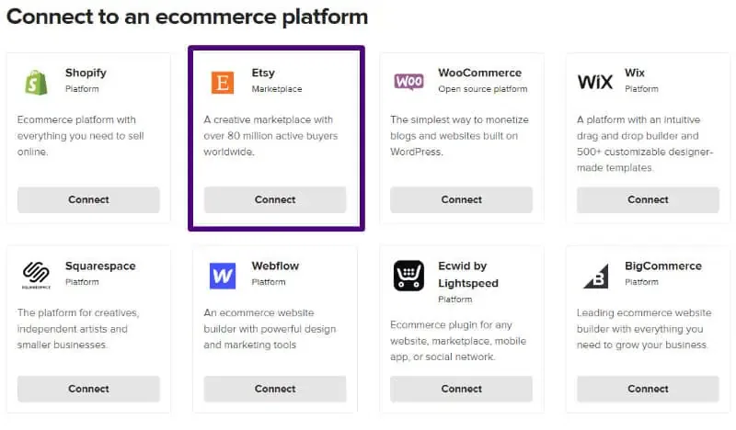736x430 pixels.
Task: Click the WooCommerce title text
Action: tap(479, 73)
